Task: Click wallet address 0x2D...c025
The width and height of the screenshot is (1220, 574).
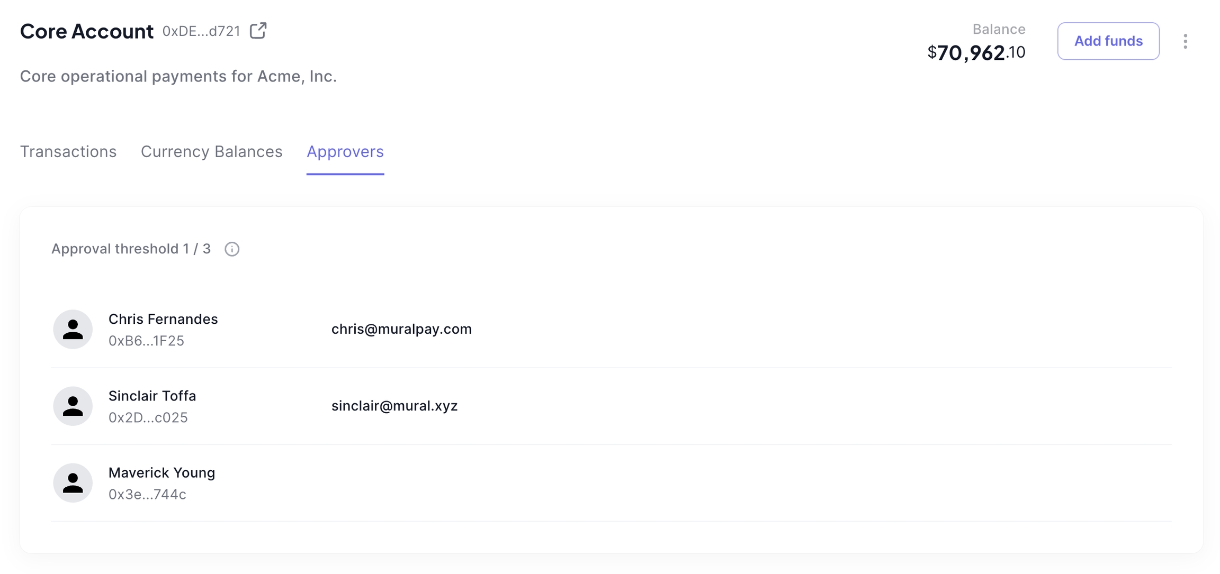Action: point(148,417)
